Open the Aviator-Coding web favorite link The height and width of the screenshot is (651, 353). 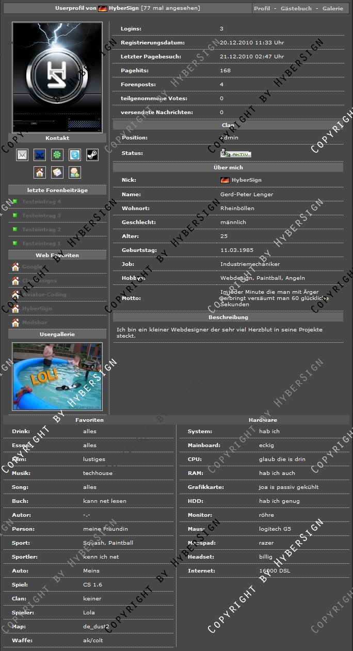point(44,295)
